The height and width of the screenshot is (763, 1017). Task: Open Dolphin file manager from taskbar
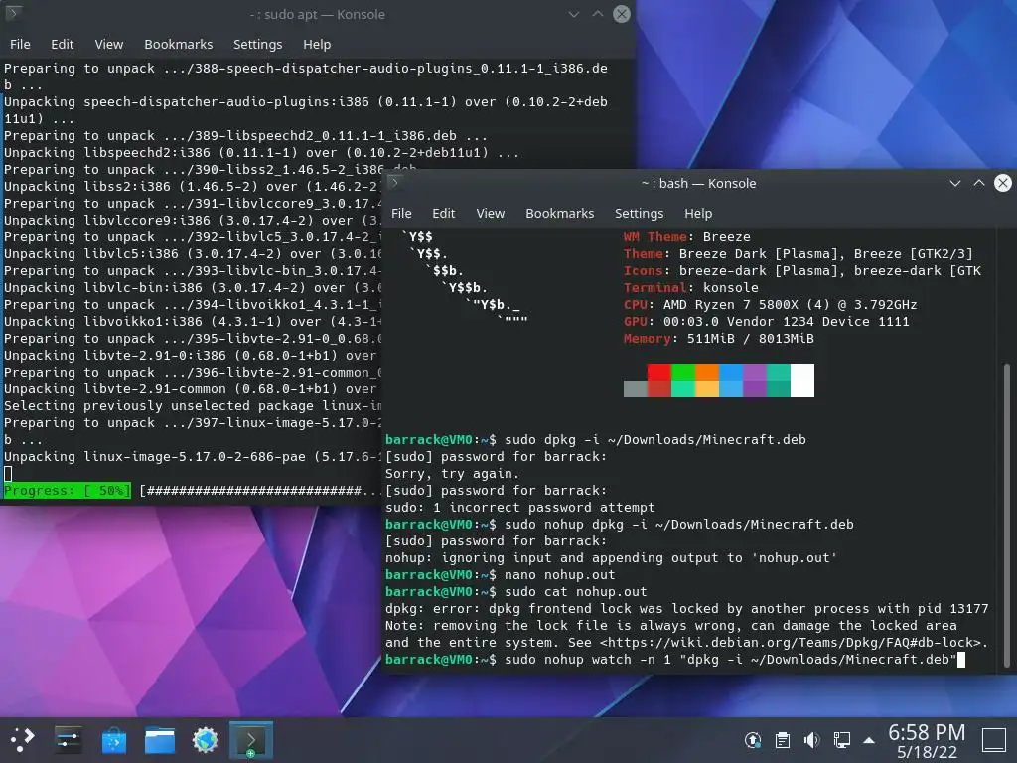160,739
